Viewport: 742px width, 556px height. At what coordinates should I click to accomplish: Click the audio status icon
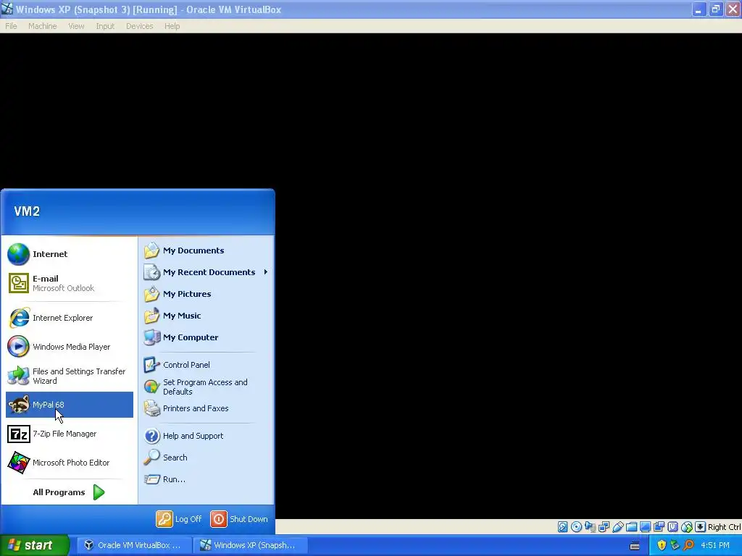[x=590, y=527]
